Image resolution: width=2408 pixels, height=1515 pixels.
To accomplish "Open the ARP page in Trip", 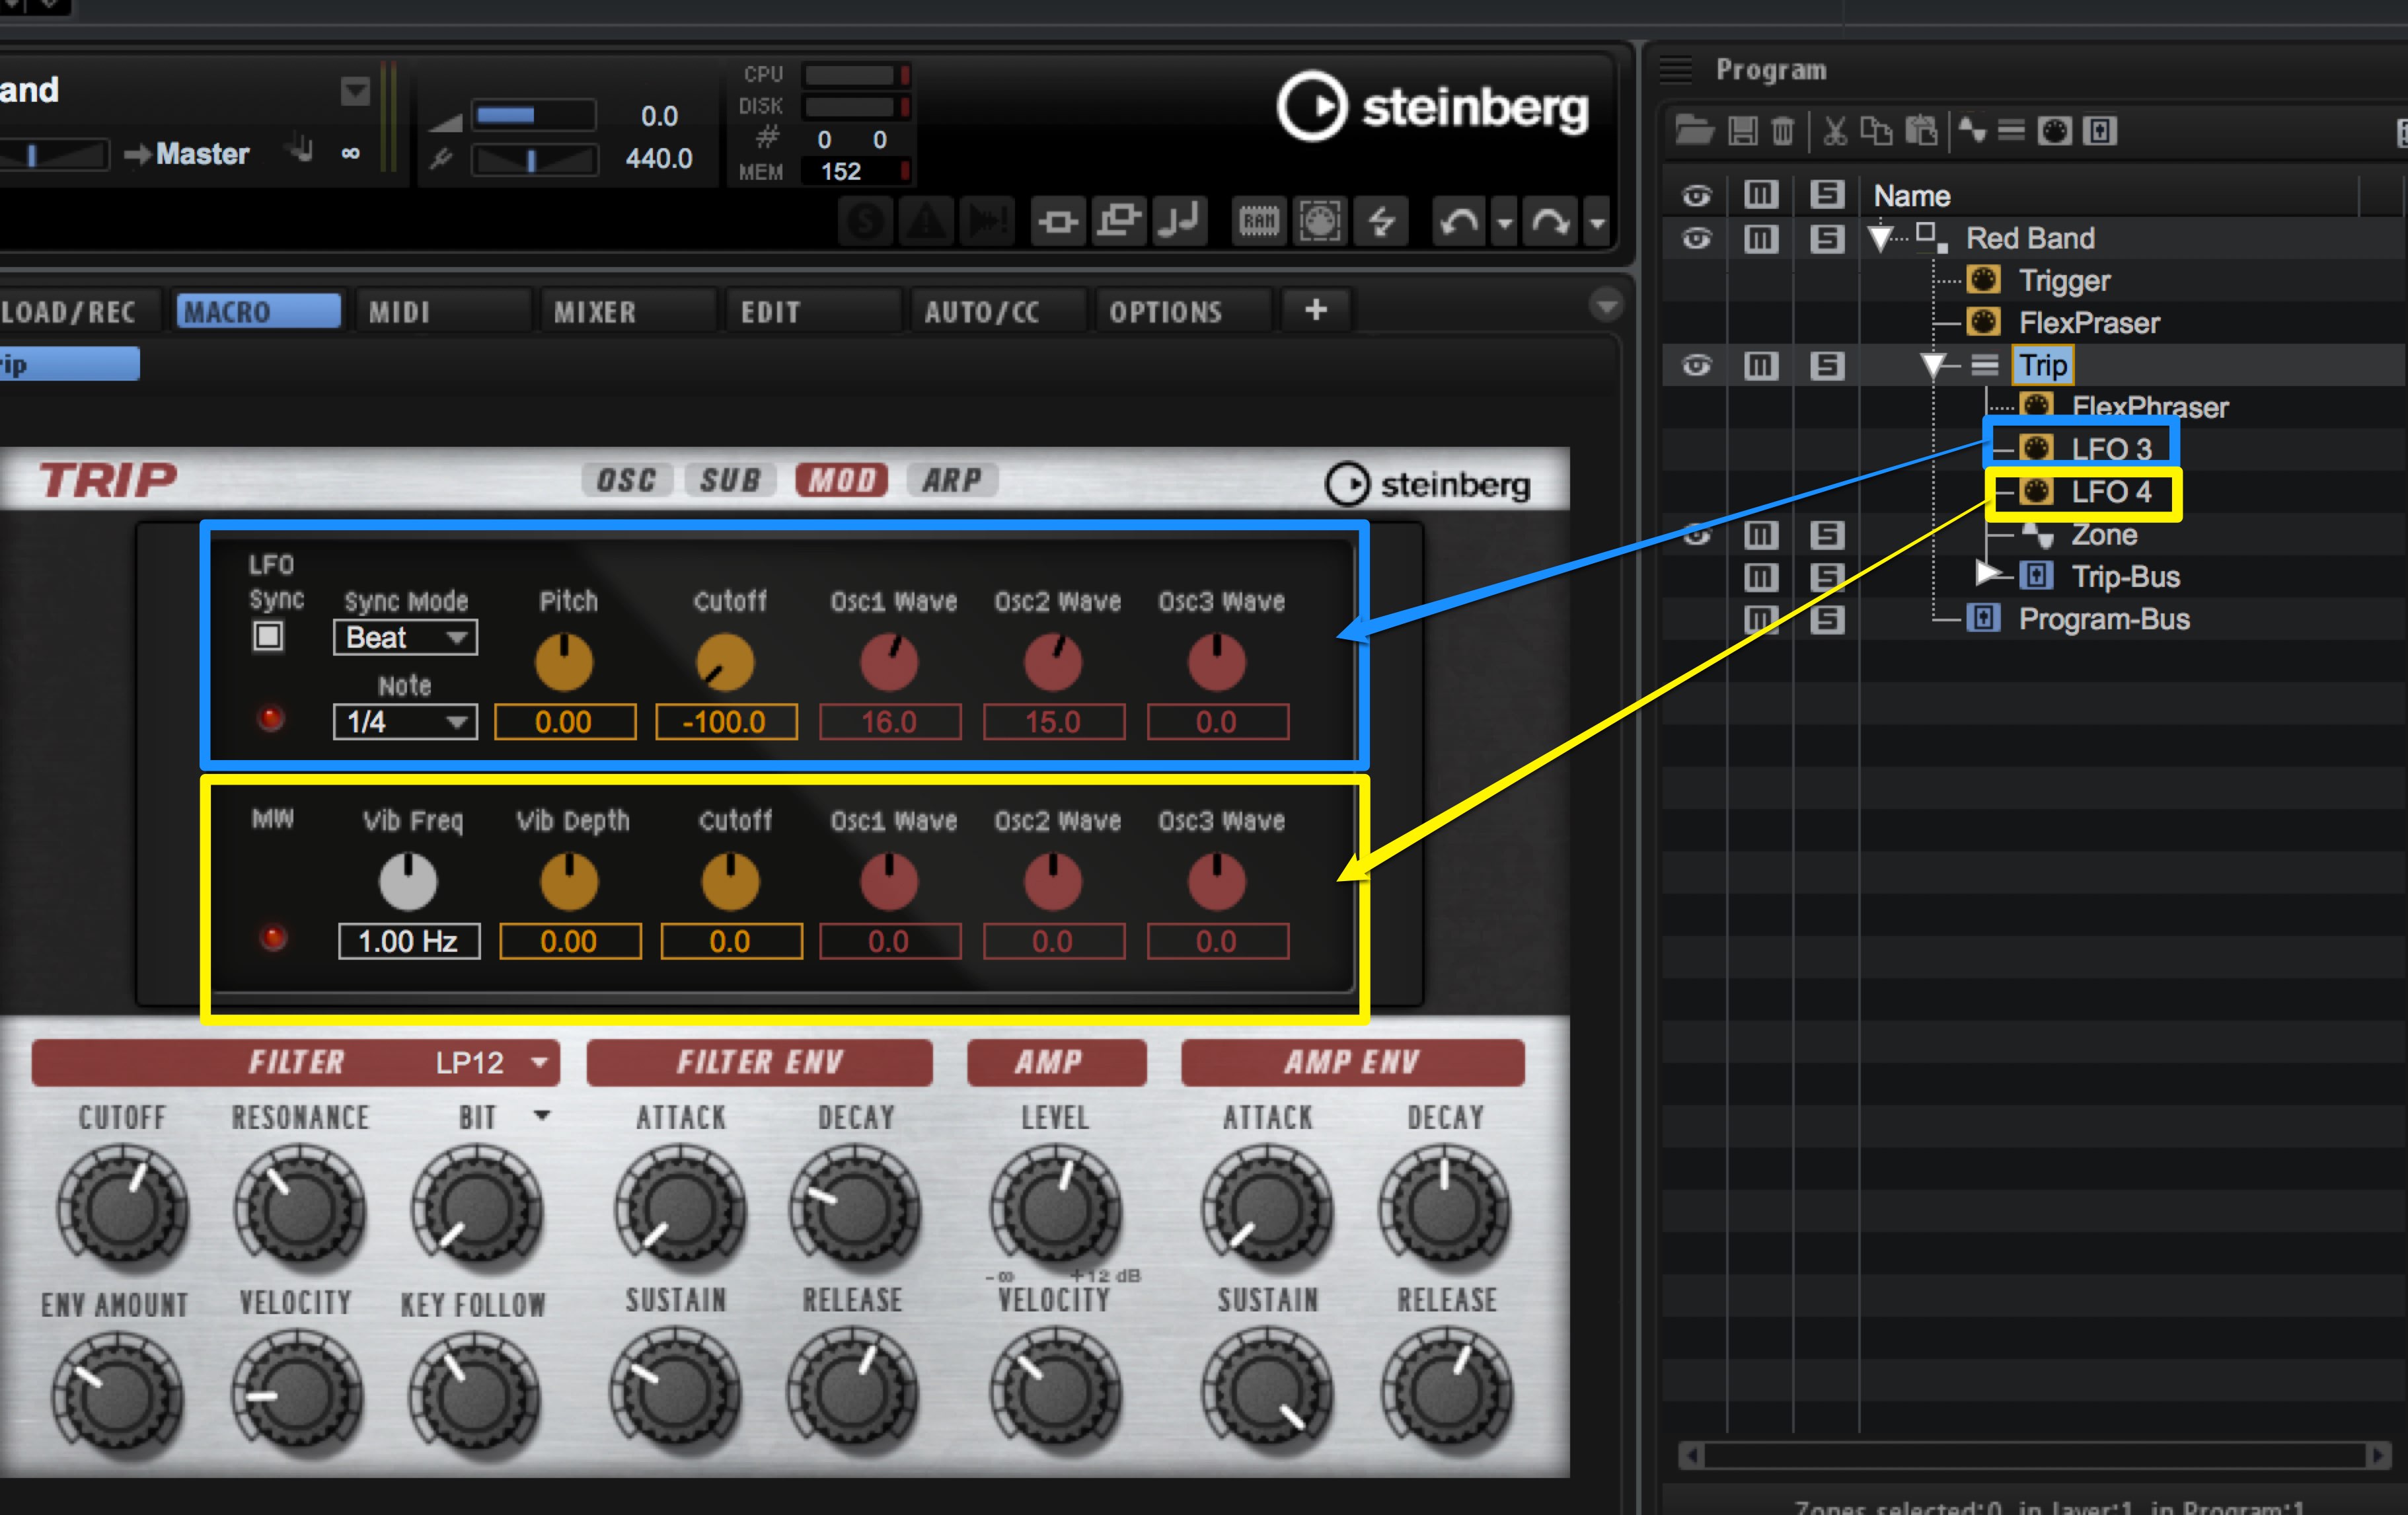I will (x=952, y=480).
